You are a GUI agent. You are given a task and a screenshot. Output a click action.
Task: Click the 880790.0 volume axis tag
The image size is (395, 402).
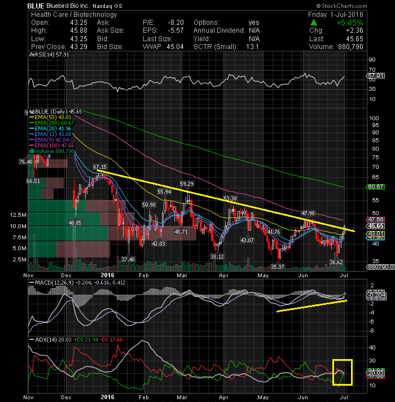[x=380, y=267]
